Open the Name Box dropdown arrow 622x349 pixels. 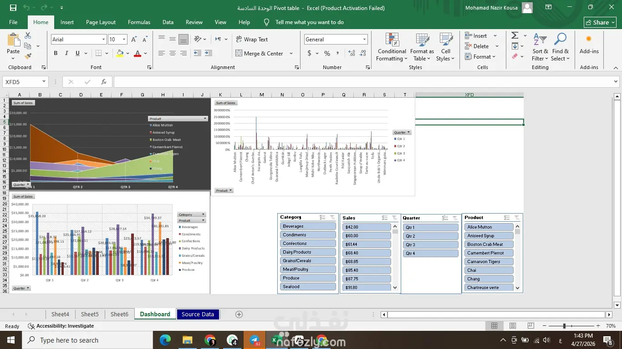coord(44,82)
